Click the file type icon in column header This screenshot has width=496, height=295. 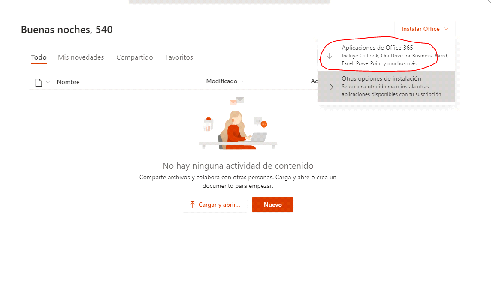[39, 82]
